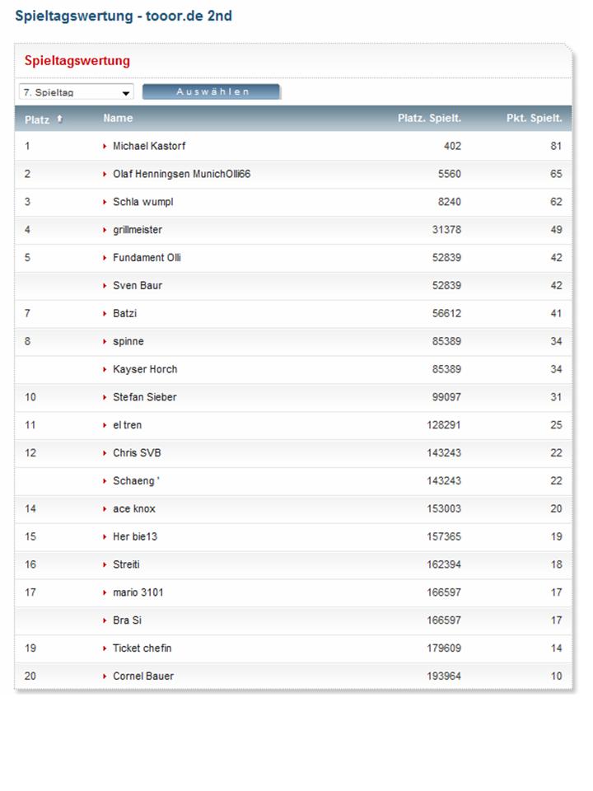Click the red arrow next to Schla wumpl
The height and width of the screenshot is (791, 593).
[x=105, y=202]
